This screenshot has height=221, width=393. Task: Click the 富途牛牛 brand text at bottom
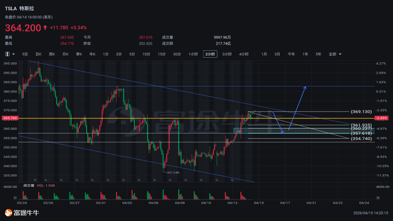click(x=26, y=213)
